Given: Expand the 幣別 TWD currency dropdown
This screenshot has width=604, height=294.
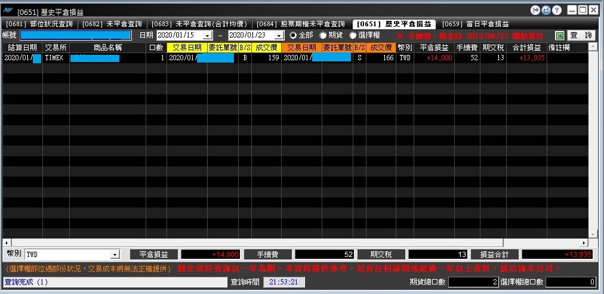Looking at the screenshot, I should click(x=115, y=255).
